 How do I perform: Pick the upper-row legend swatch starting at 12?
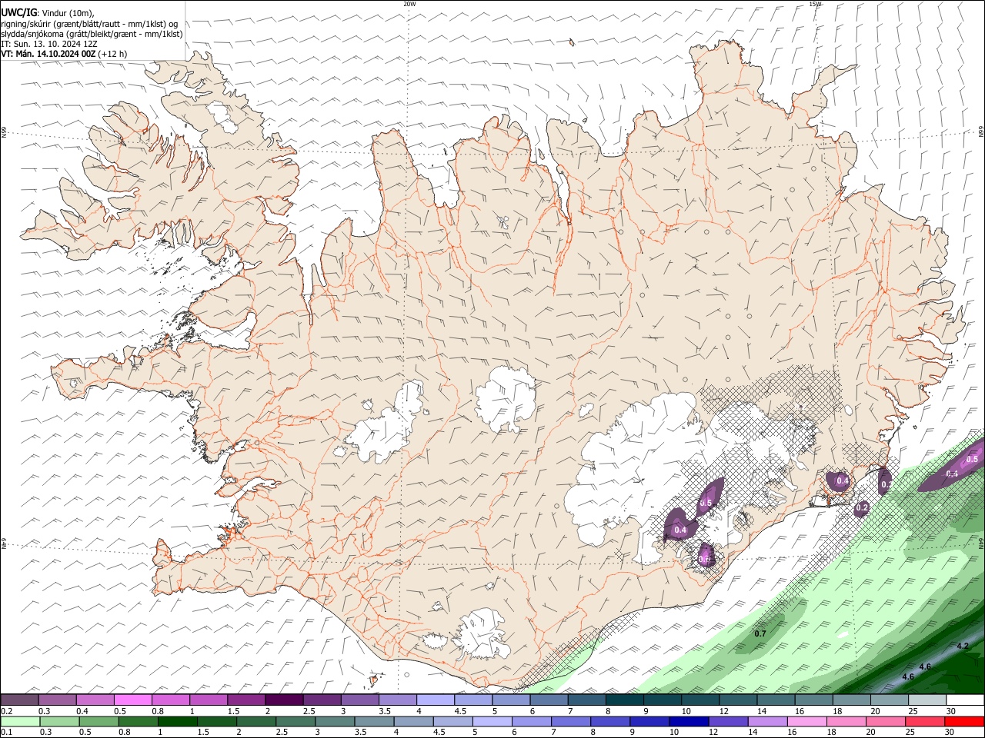tap(738, 700)
